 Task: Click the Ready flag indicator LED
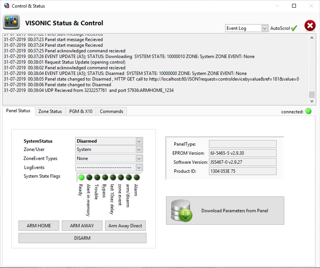coord(81,177)
